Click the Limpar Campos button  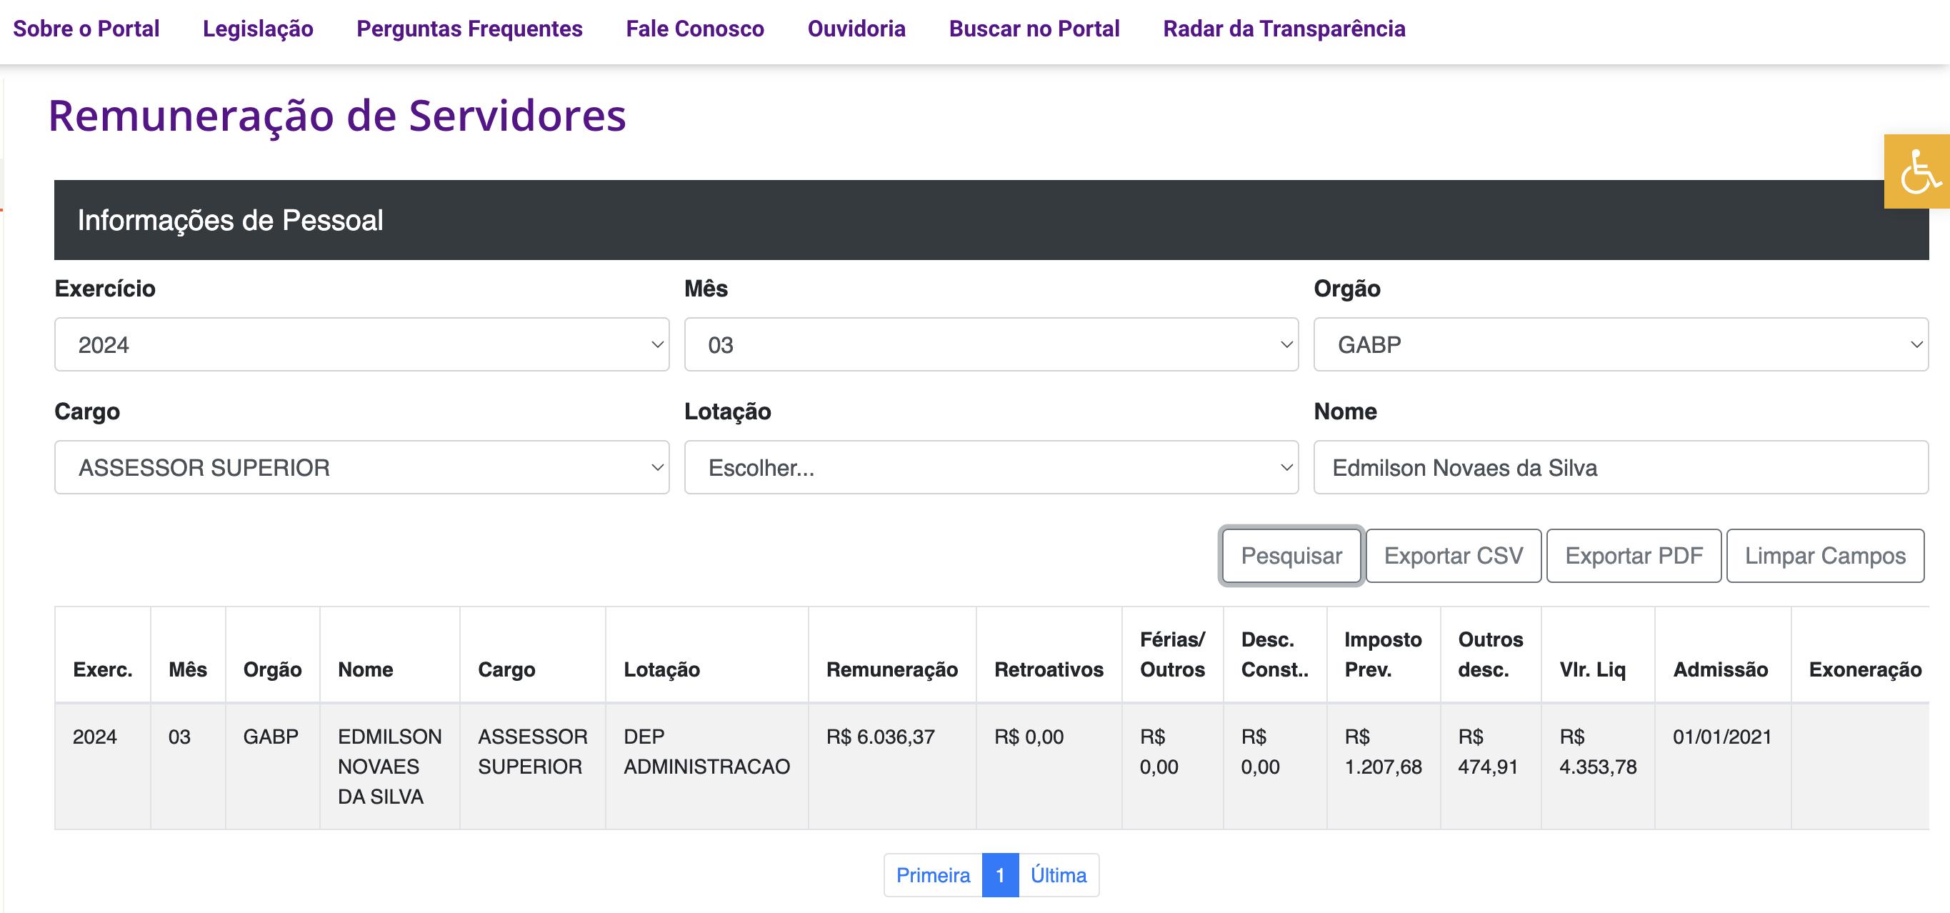click(1825, 556)
